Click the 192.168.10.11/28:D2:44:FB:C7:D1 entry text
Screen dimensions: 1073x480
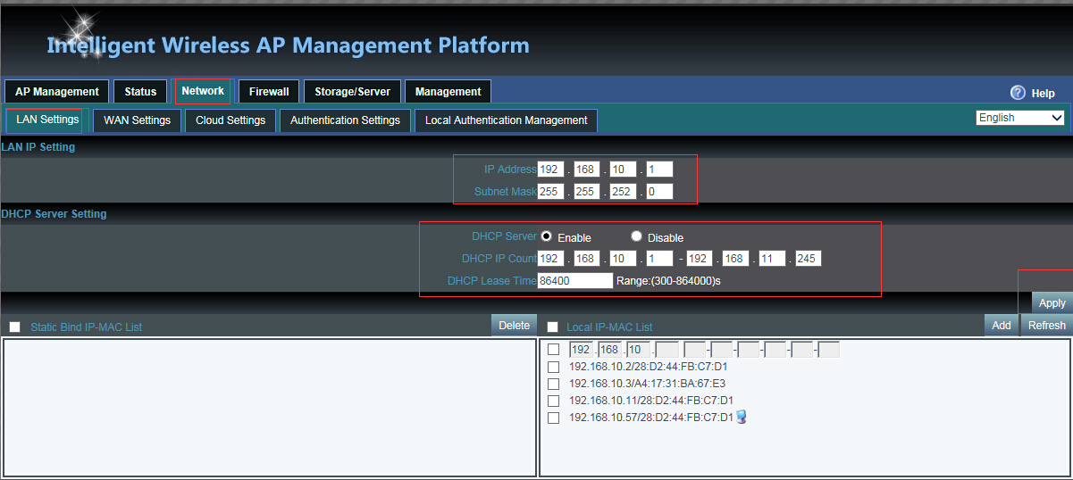[650, 401]
